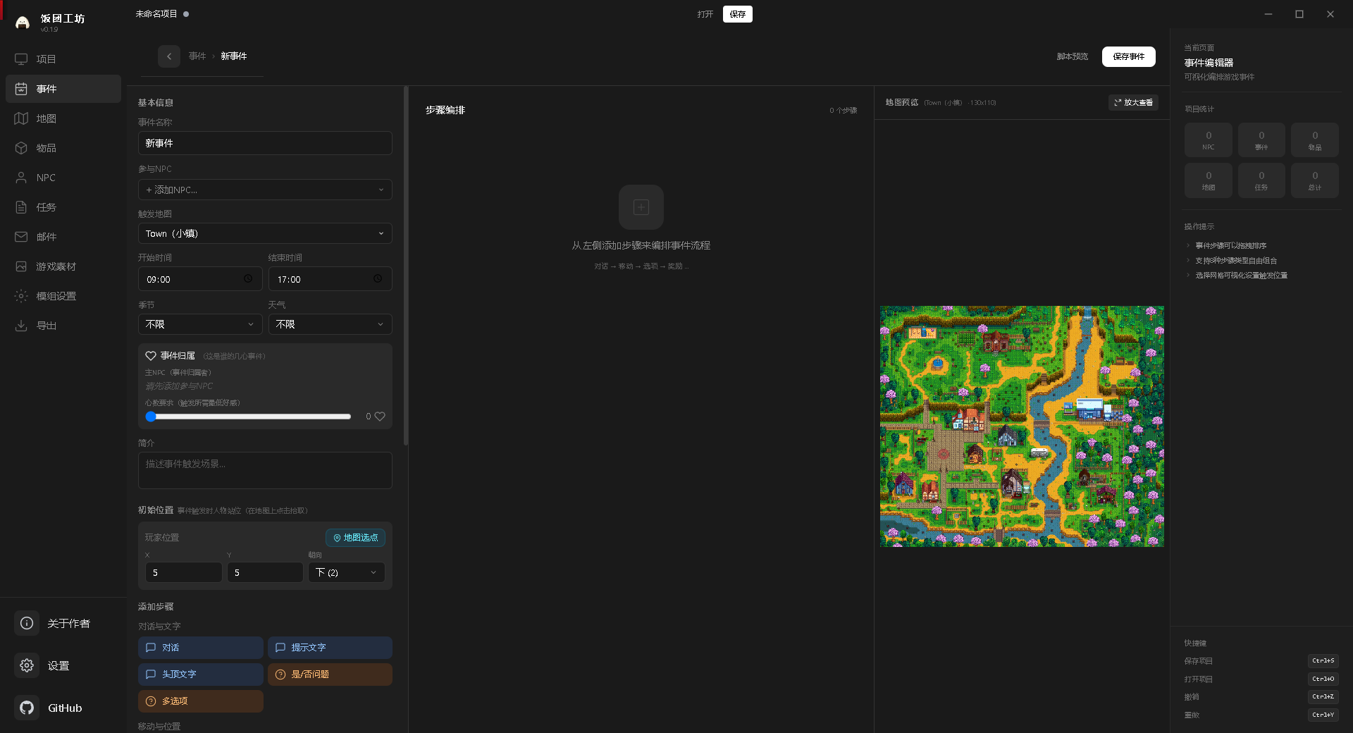Add a 提示文字 step
Screen dimensions: 1353x733
330,648
